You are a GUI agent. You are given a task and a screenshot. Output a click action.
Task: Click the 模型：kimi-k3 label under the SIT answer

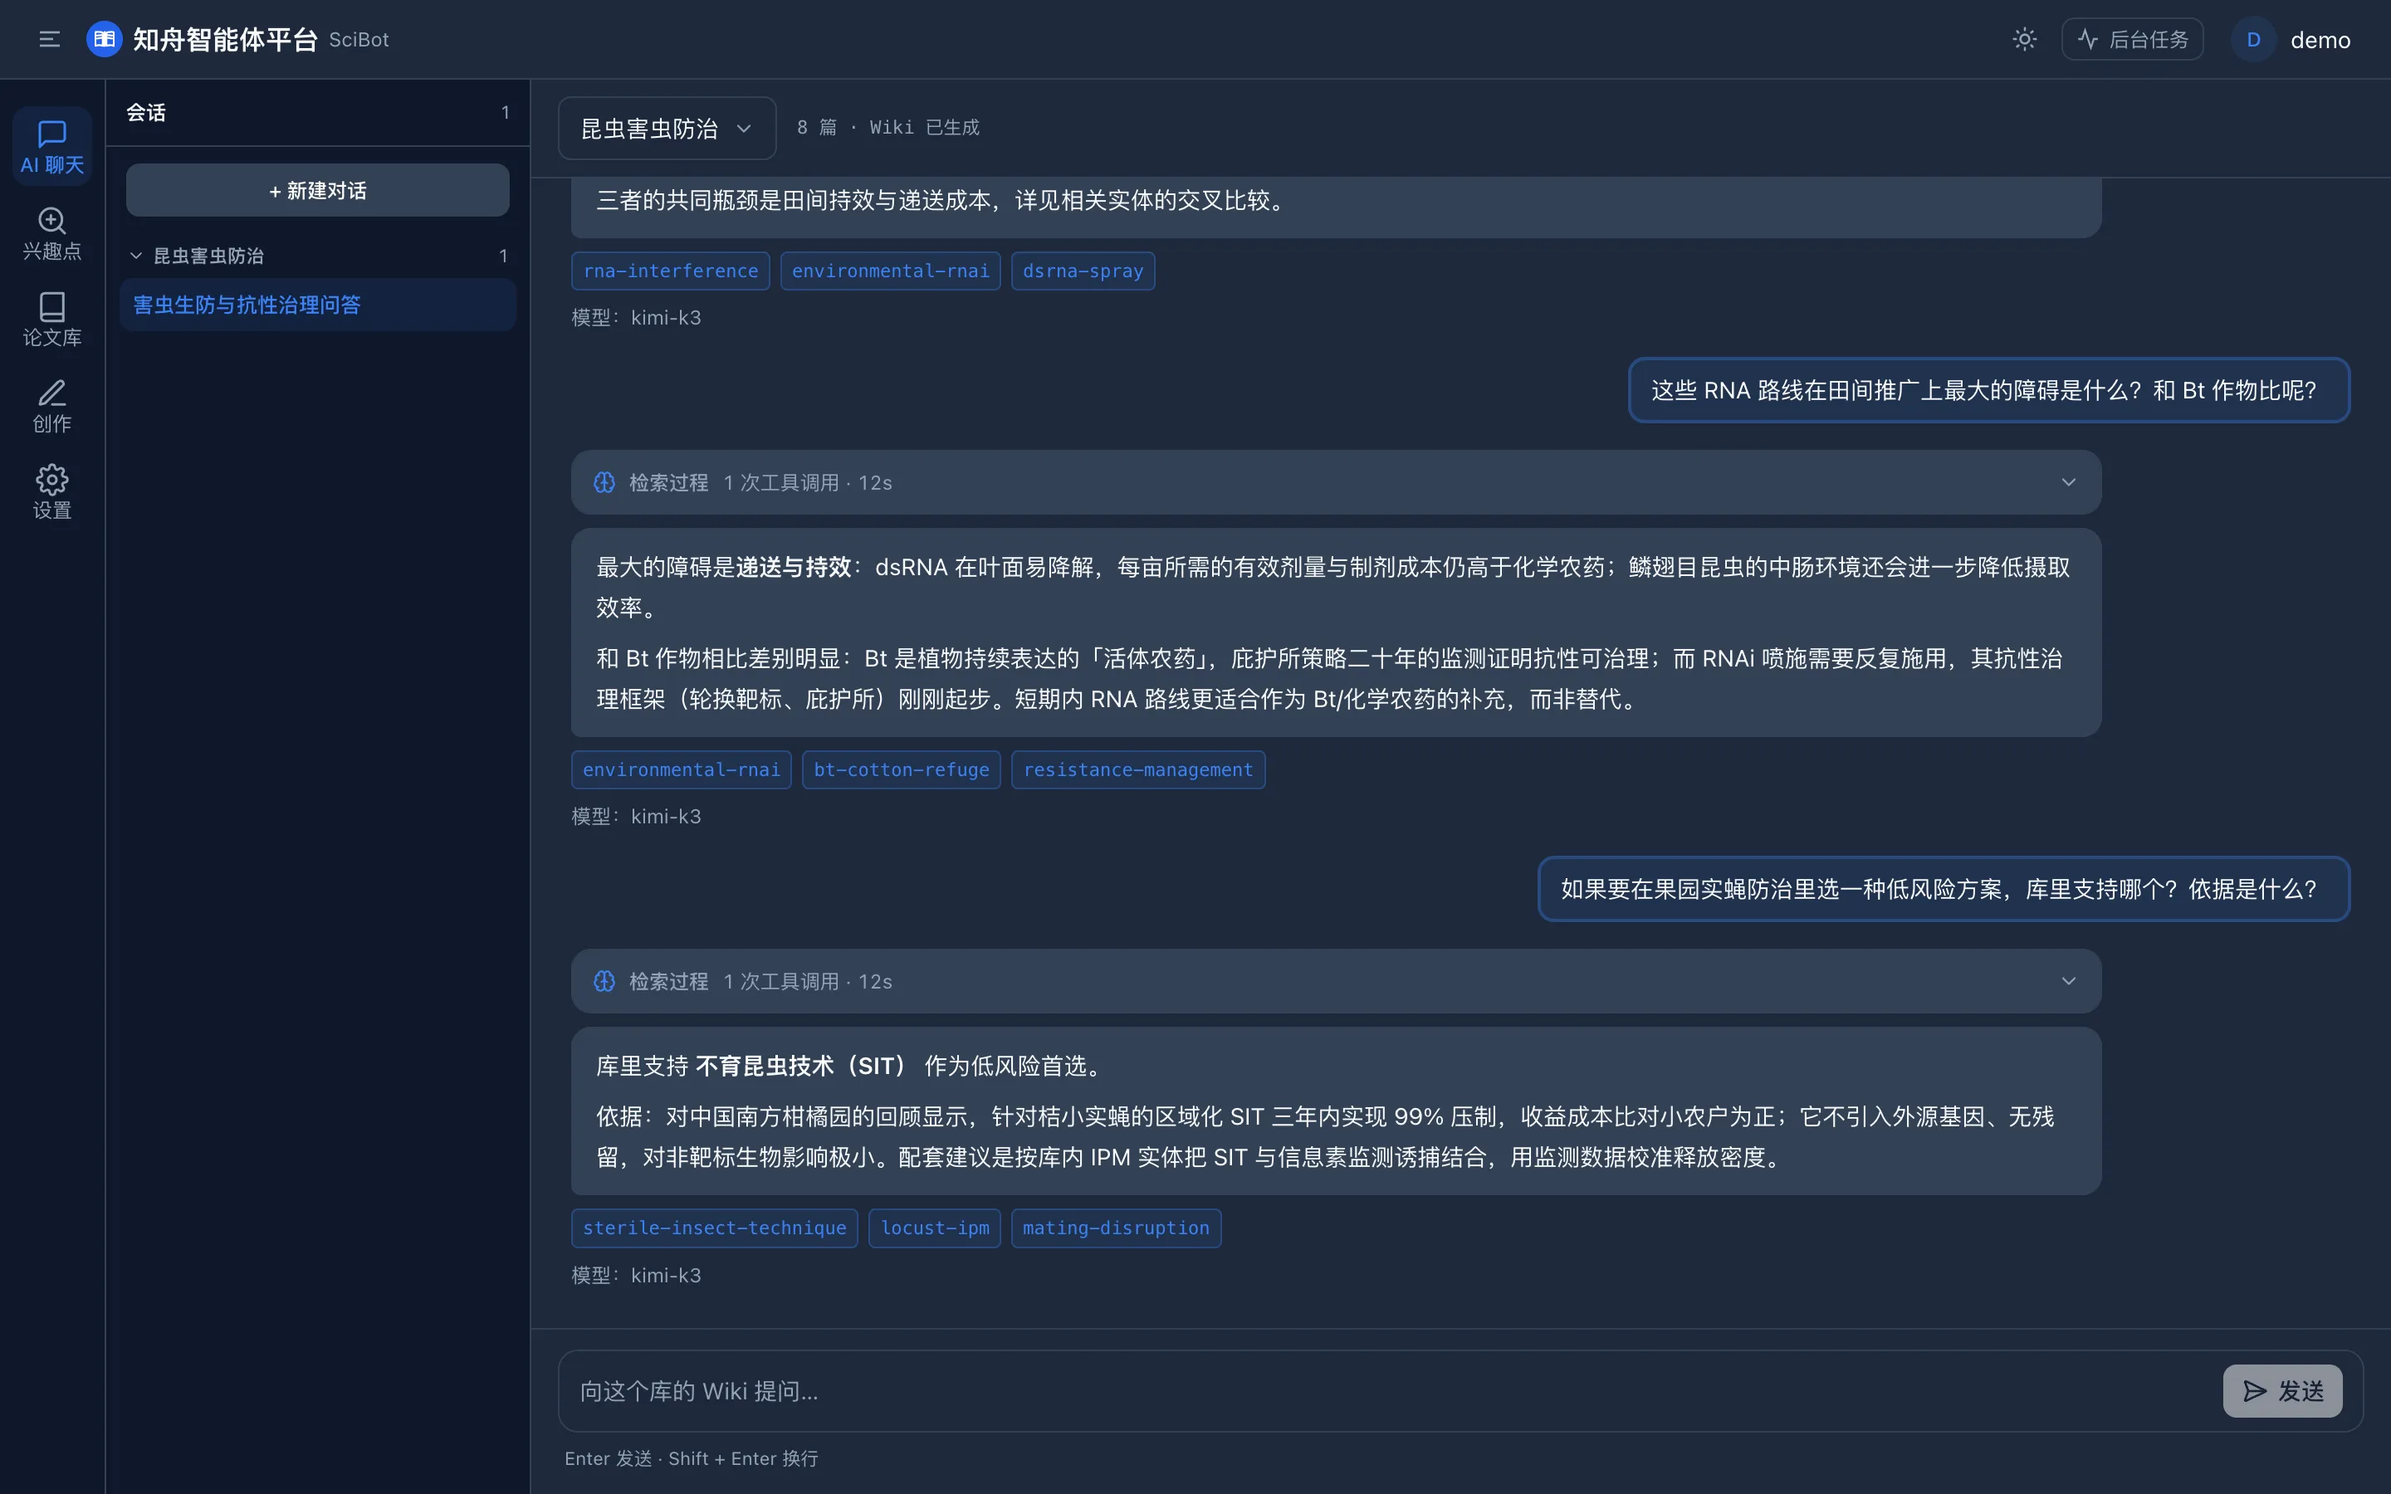pyautogui.click(x=636, y=1276)
